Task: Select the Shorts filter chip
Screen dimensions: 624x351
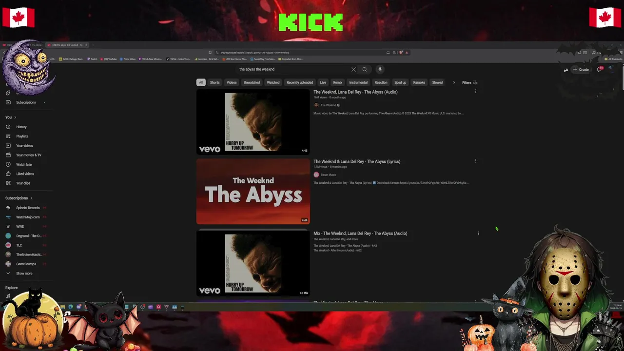Action: point(214,82)
